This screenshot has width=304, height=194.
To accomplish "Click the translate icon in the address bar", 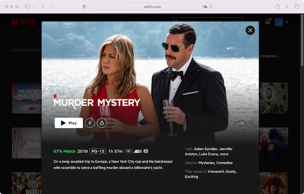I will (x=204, y=7).
